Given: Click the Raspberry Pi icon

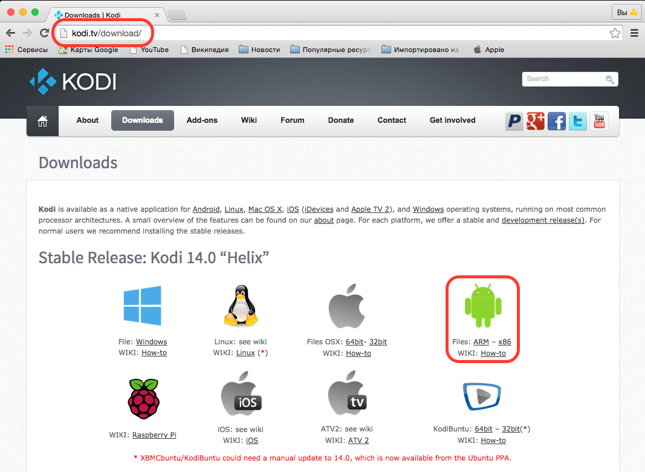Looking at the screenshot, I should 143,399.
